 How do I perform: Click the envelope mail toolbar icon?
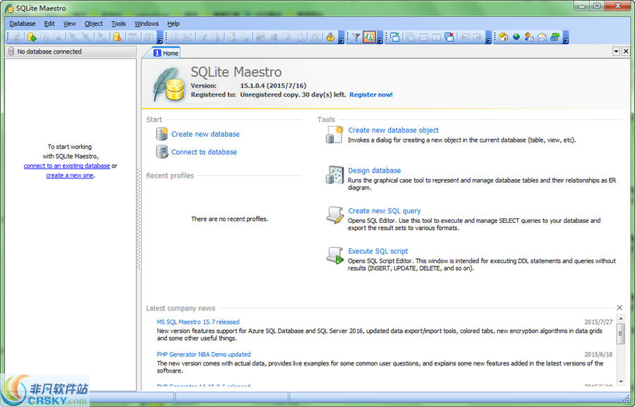coord(542,37)
